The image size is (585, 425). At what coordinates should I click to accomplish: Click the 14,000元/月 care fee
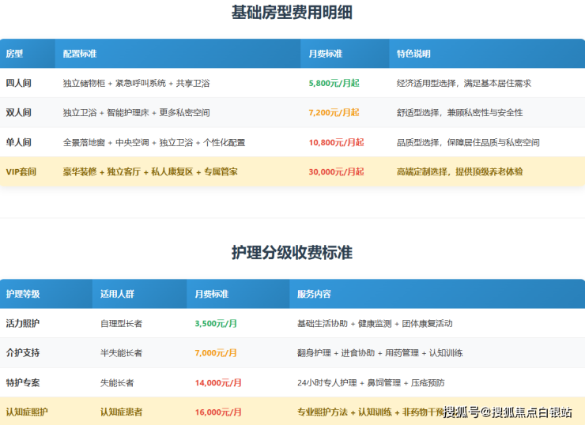point(217,382)
